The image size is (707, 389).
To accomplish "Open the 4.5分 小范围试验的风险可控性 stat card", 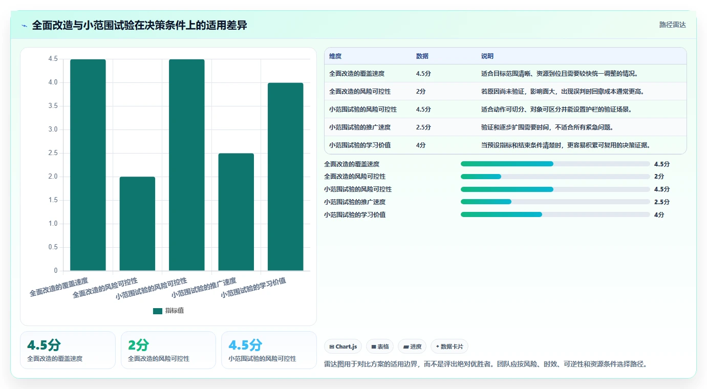I will click(269, 350).
